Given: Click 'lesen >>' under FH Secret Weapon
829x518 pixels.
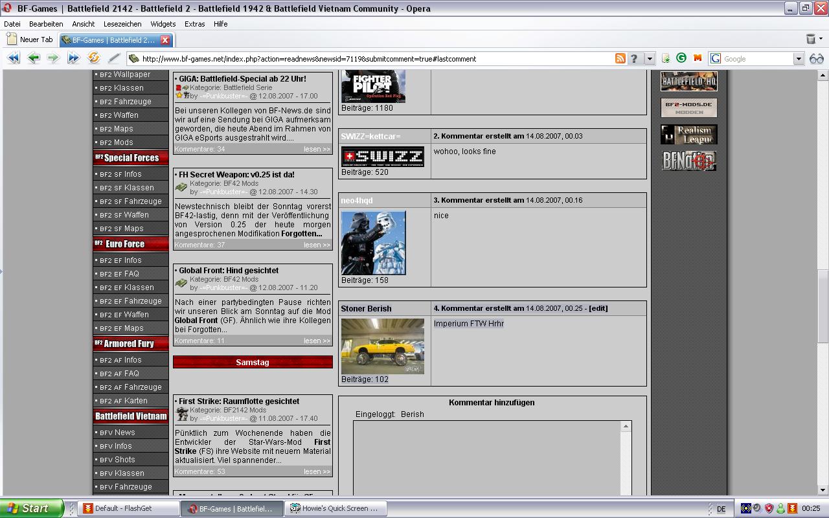Looking at the screenshot, I should [317, 245].
